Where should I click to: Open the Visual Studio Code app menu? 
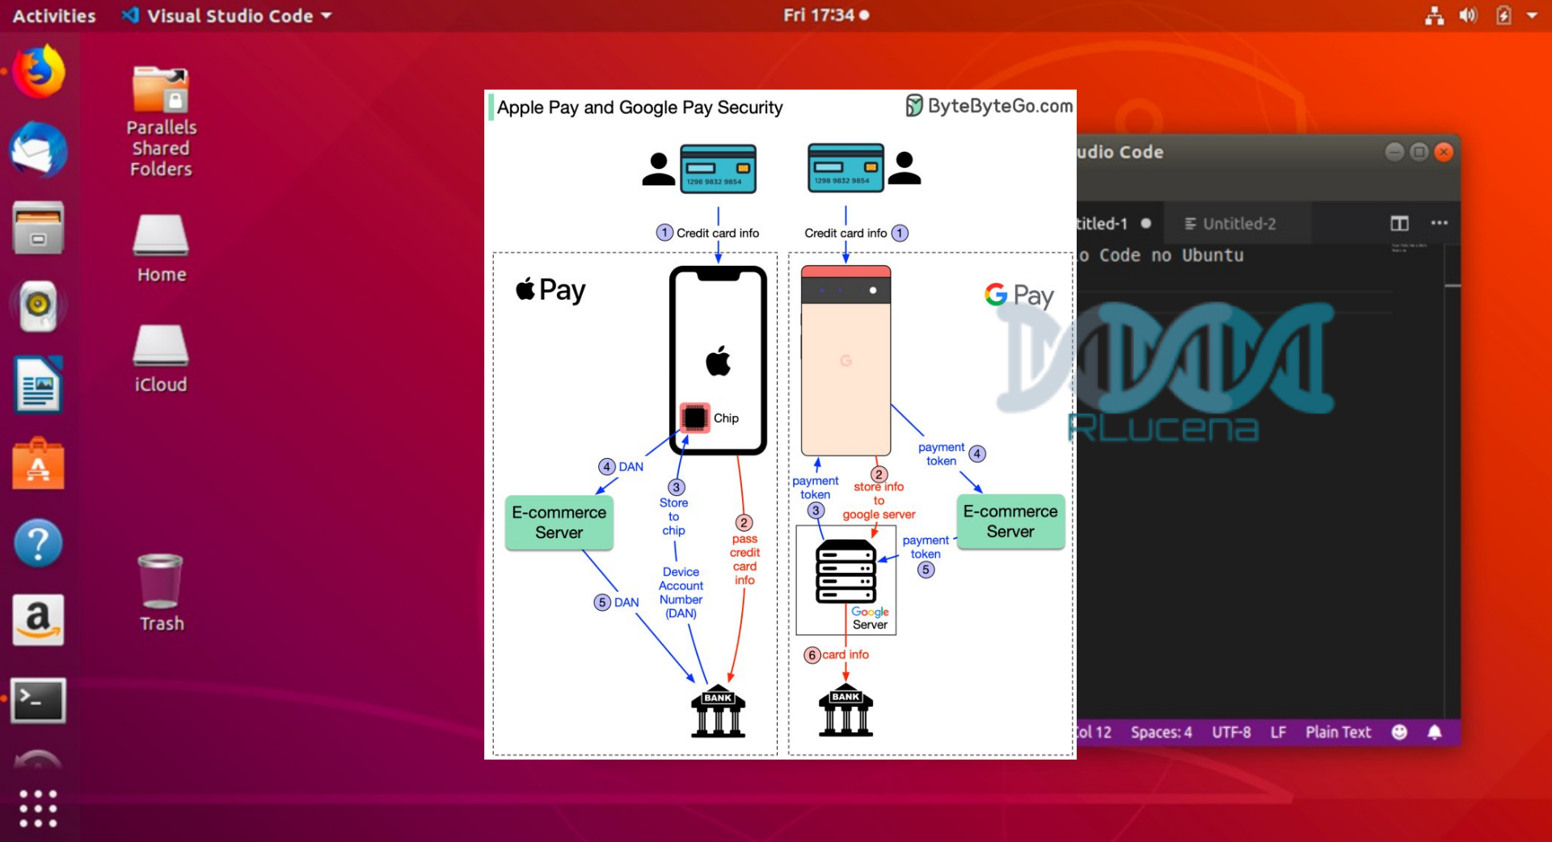point(227,15)
